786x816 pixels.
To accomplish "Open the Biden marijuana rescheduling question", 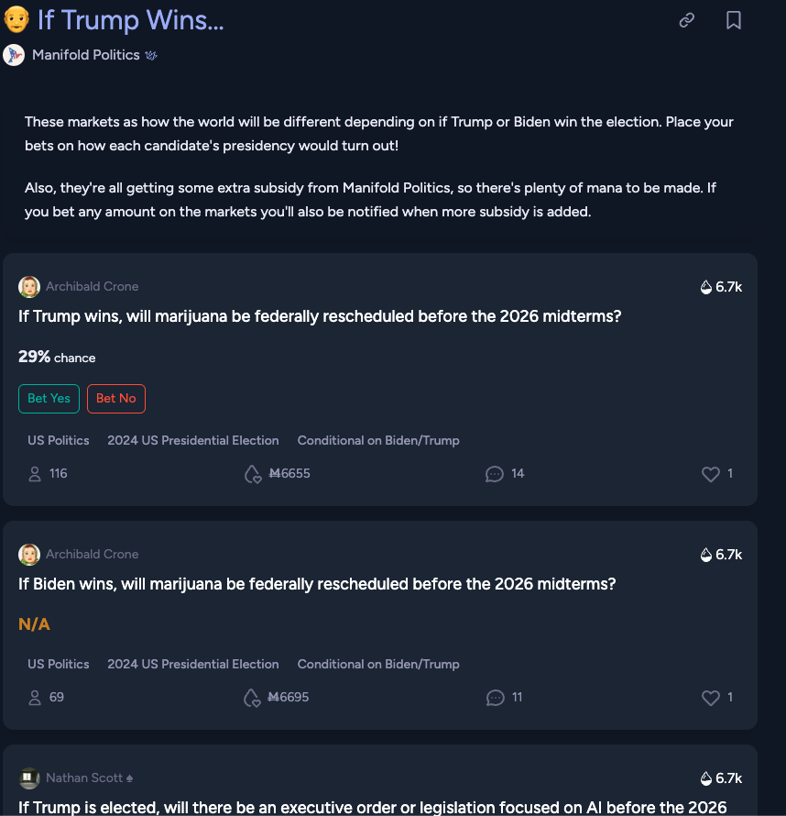I will click(x=317, y=584).
